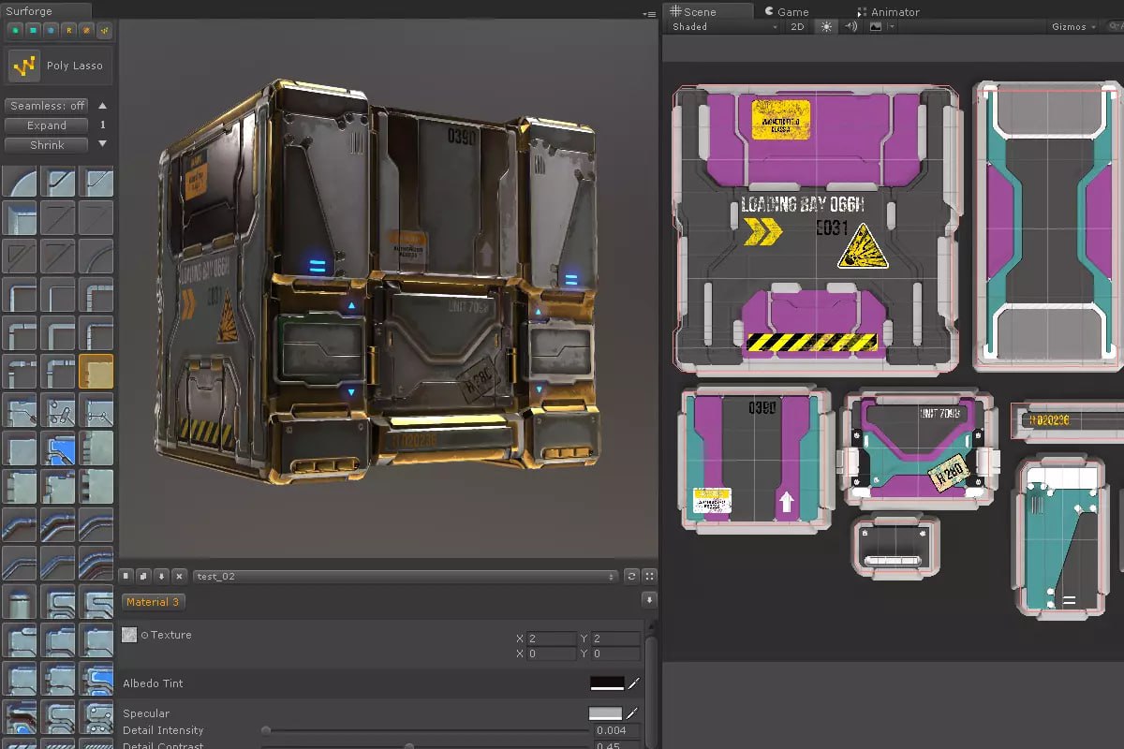The image size is (1124, 749).
Task: Click the Shrink button
Action: pyautogui.click(x=47, y=145)
